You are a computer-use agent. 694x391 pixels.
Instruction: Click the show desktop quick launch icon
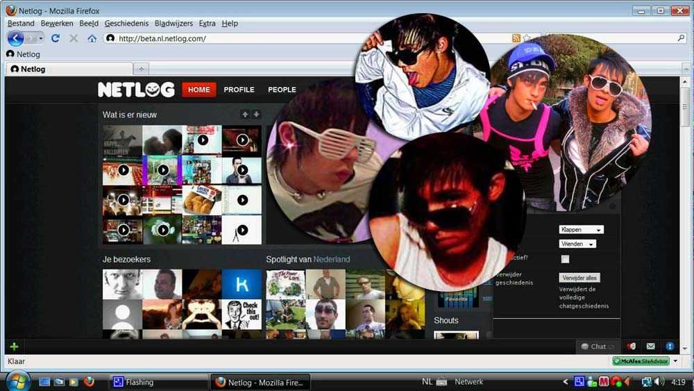pos(44,382)
